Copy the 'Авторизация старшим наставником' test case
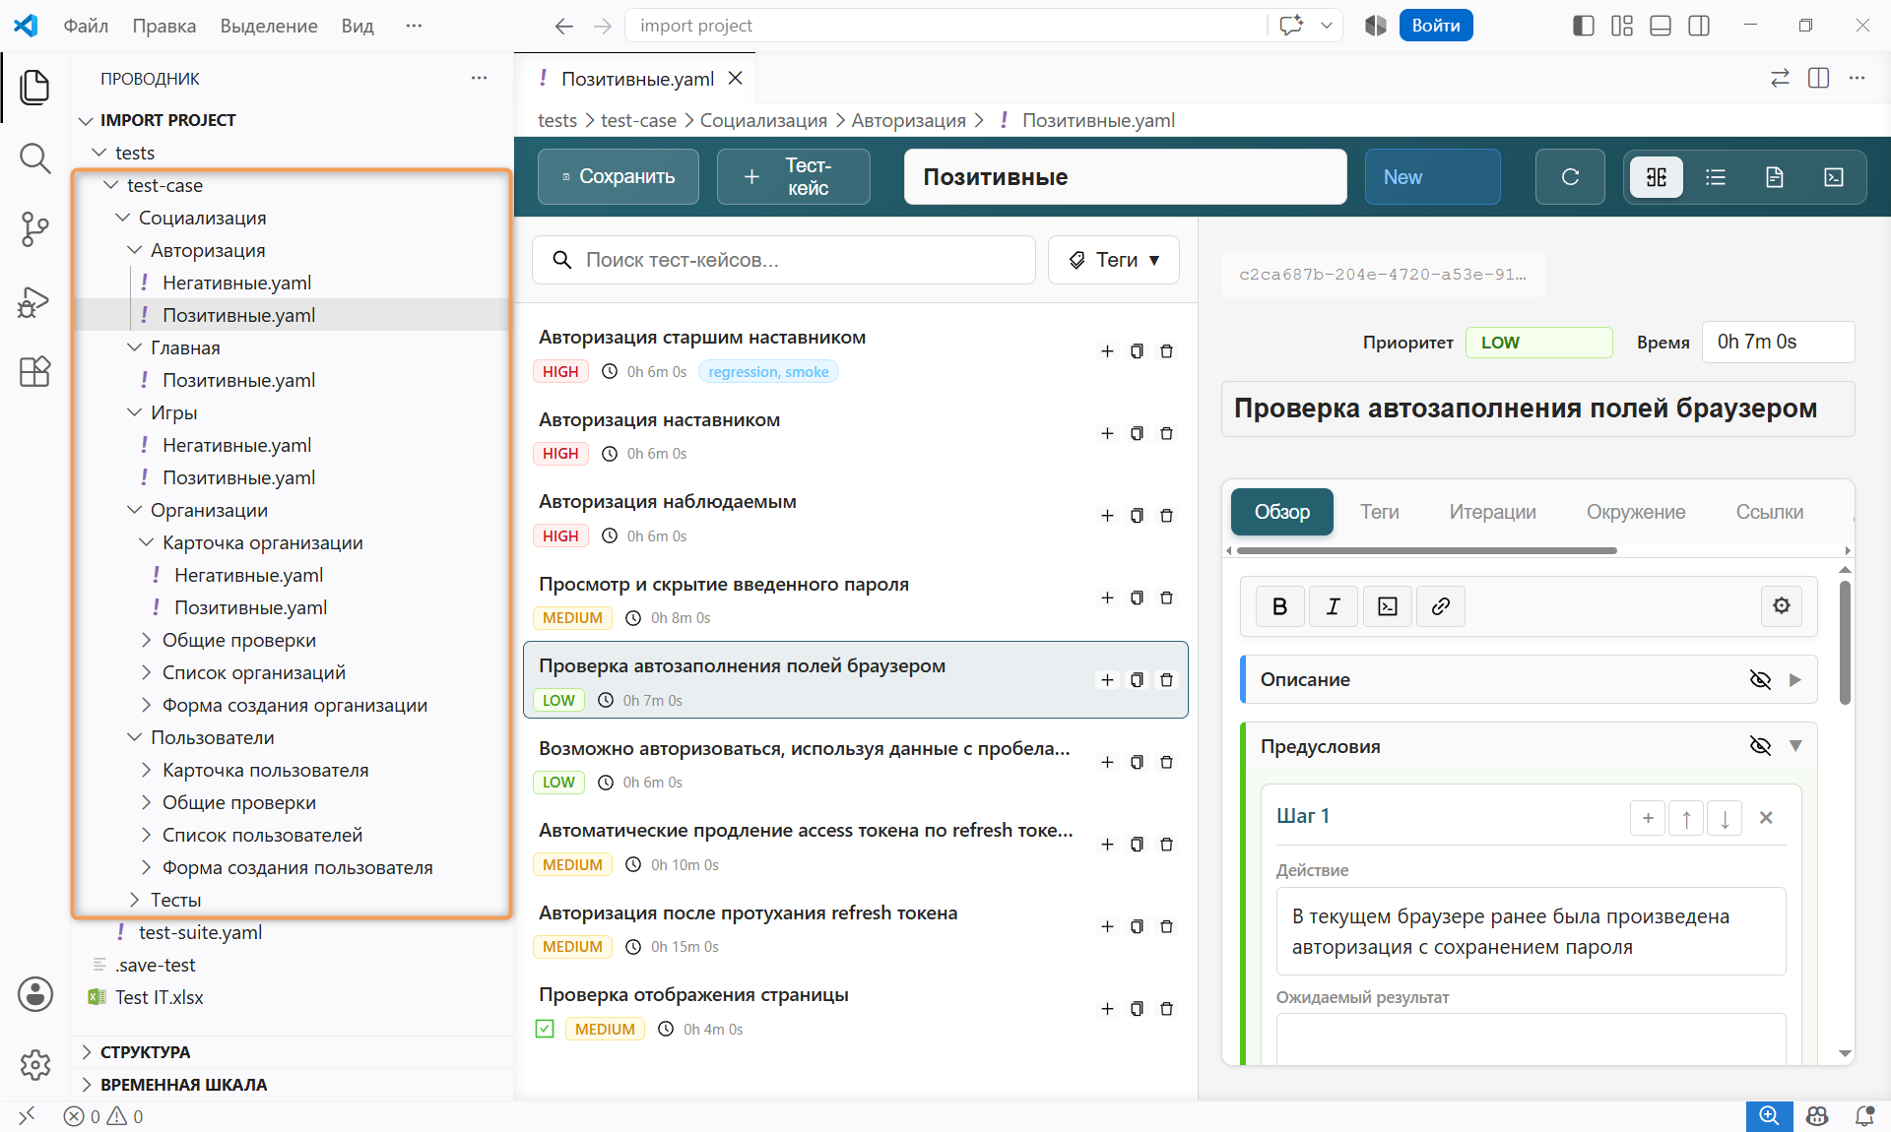This screenshot has width=1891, height=1132. tap(1137, 351)
